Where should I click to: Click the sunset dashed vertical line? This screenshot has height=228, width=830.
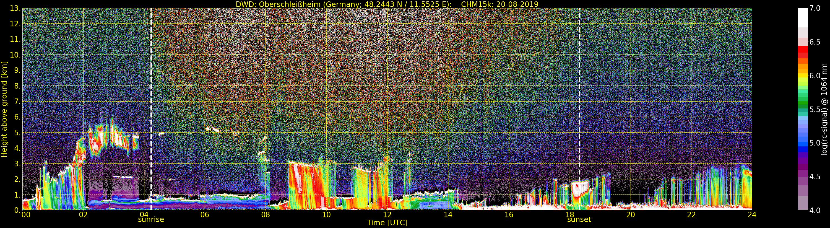click(x=579, y=97)
